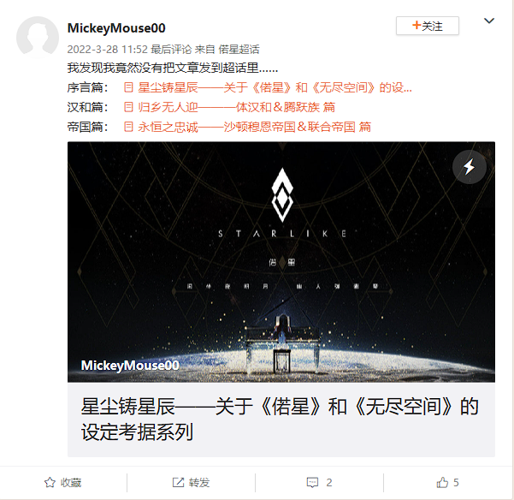This screenshot has width=514, height=500.
Task: Like the post with thumbs-up icon
Action: click(x=442, y=482)
